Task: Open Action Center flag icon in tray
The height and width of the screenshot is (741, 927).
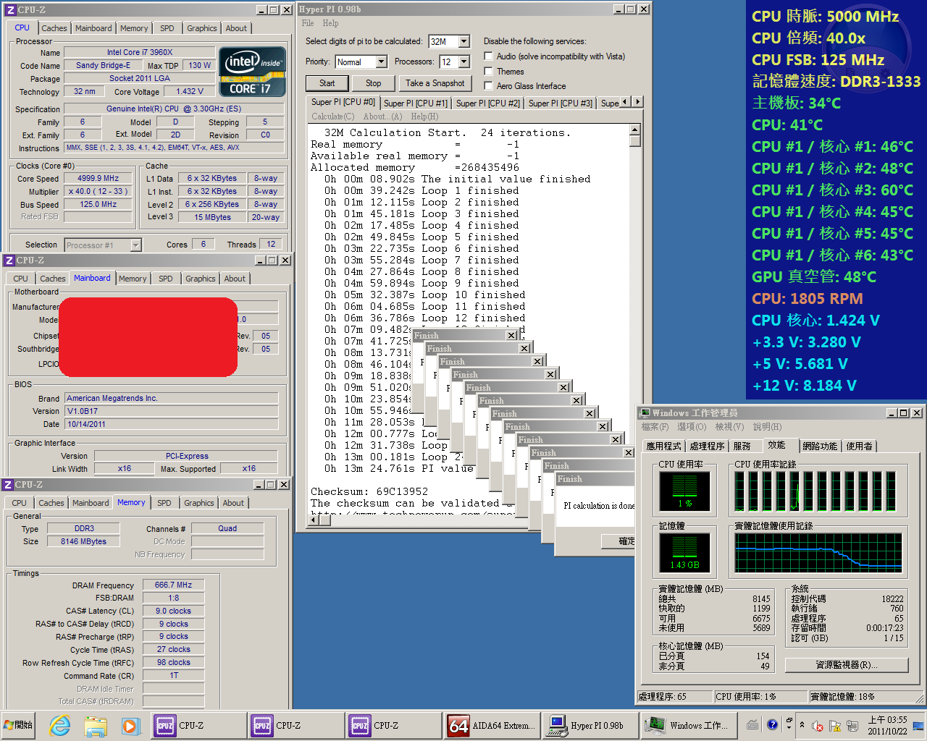Action: point(835,726)
